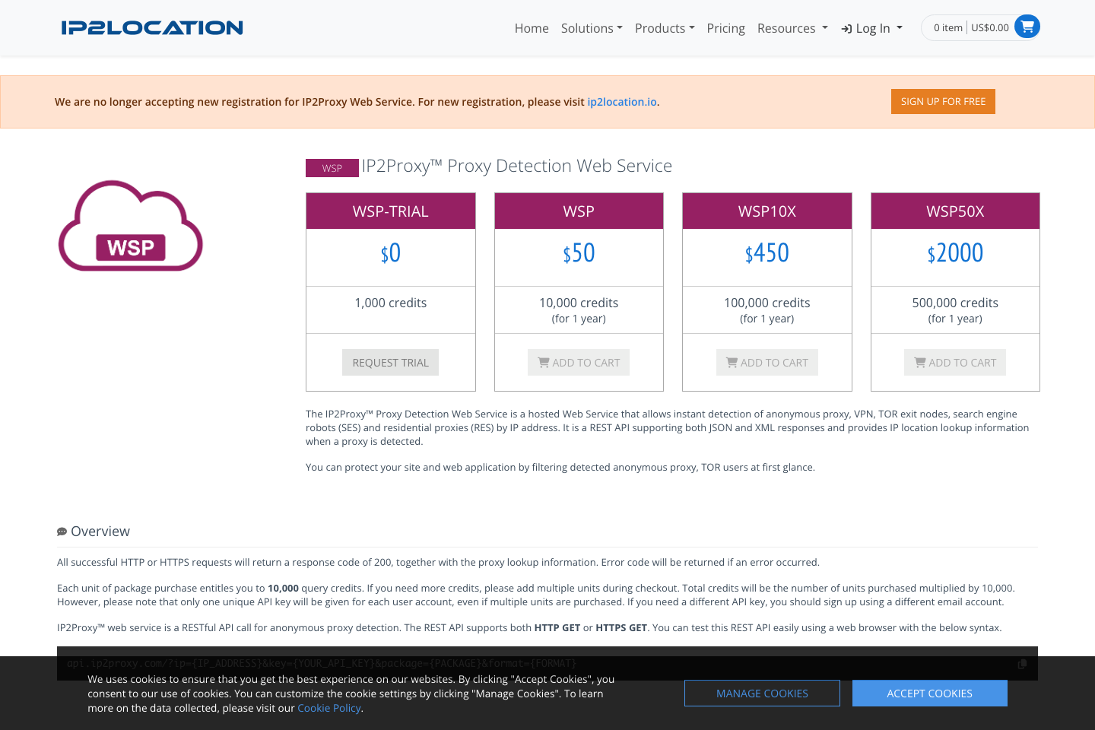Click the 0 item US$0.00 cart total
The width and height of the screenshot is (1095, 730).
pyautogui.click(x=969, y=27)
